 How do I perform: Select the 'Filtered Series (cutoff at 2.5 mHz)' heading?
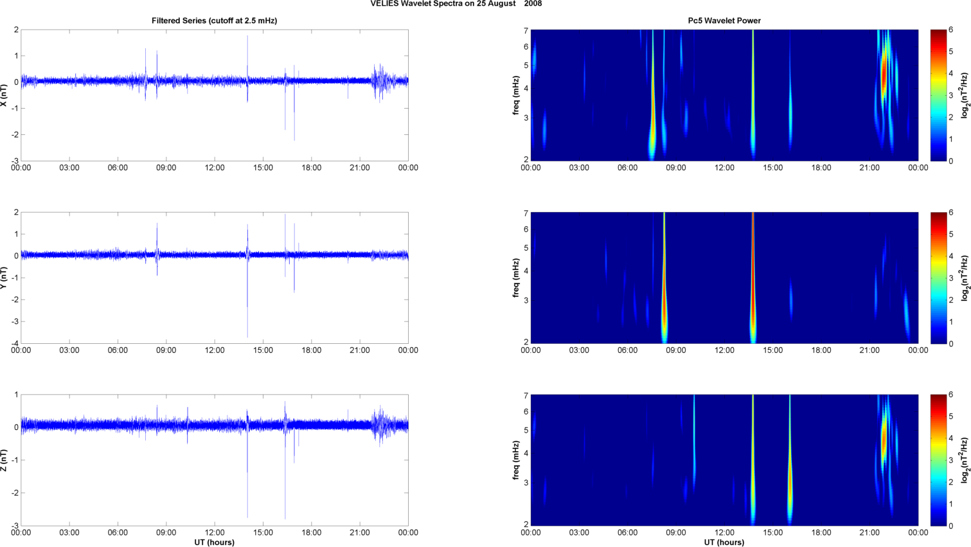[214, 21]
